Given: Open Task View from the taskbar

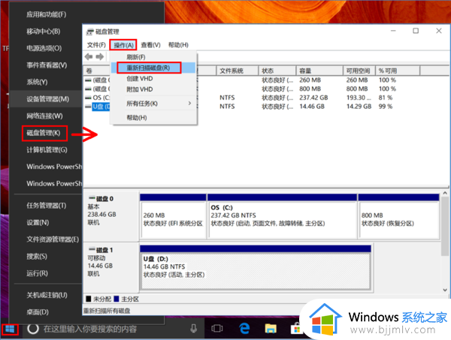Looking at the screenshot, I should [x=218, y=329].
